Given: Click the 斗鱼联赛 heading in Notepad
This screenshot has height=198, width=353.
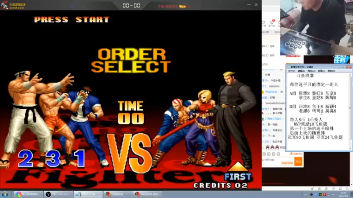Looking at the screenshot, I should tap(305, 76).
